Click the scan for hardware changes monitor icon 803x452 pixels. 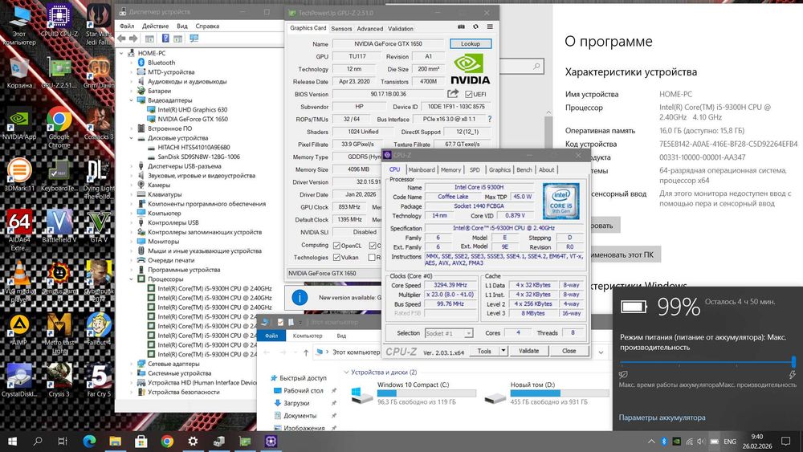point(194,39)
